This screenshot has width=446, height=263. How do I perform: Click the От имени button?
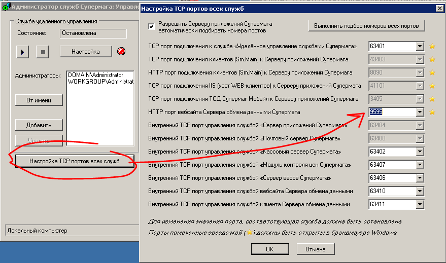(x=39, y=100)
